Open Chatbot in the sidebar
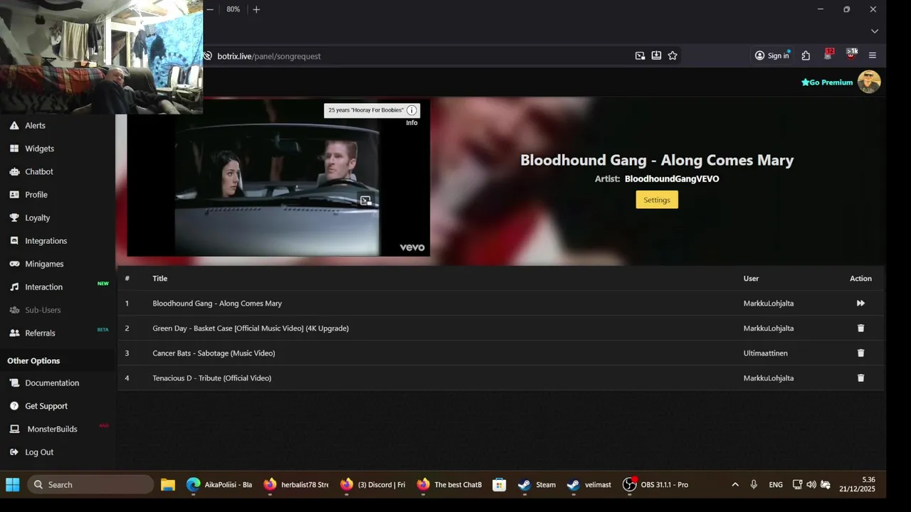The image size is (911, 512). tap(39, 171)
